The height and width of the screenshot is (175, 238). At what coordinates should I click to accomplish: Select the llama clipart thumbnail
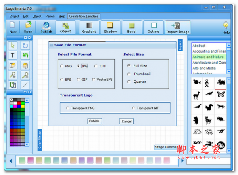[197, 95]
